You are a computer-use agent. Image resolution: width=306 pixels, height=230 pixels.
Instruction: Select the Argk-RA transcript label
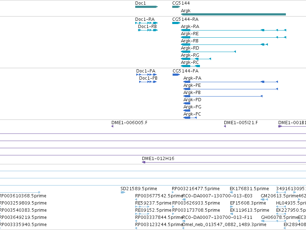click(x=190, y=27)
